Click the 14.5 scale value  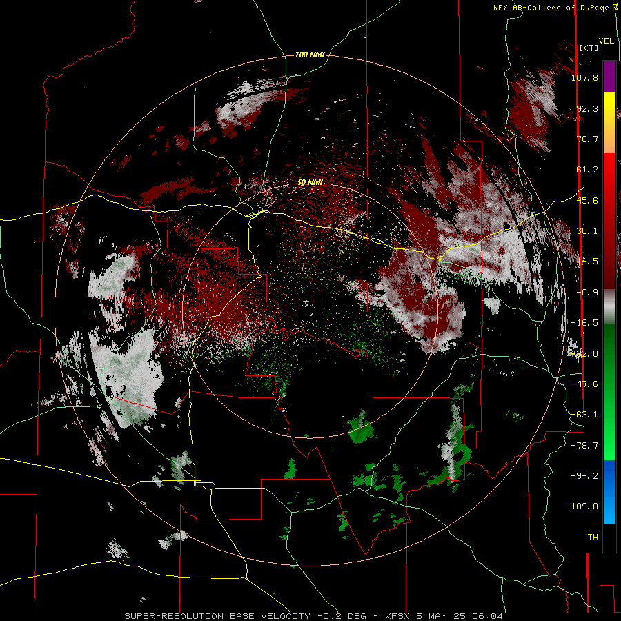(587, 262)
